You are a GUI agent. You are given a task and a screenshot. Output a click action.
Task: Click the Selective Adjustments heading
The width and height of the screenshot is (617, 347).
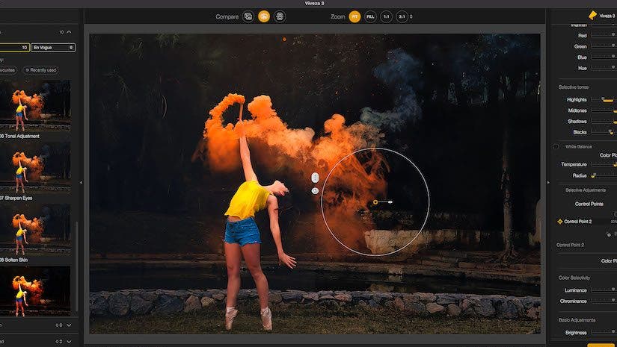(586, 190)
